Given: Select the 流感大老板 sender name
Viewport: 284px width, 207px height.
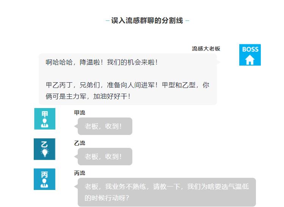Looking at the screenshot, I should pyautogui.click(x=206, y=49).
